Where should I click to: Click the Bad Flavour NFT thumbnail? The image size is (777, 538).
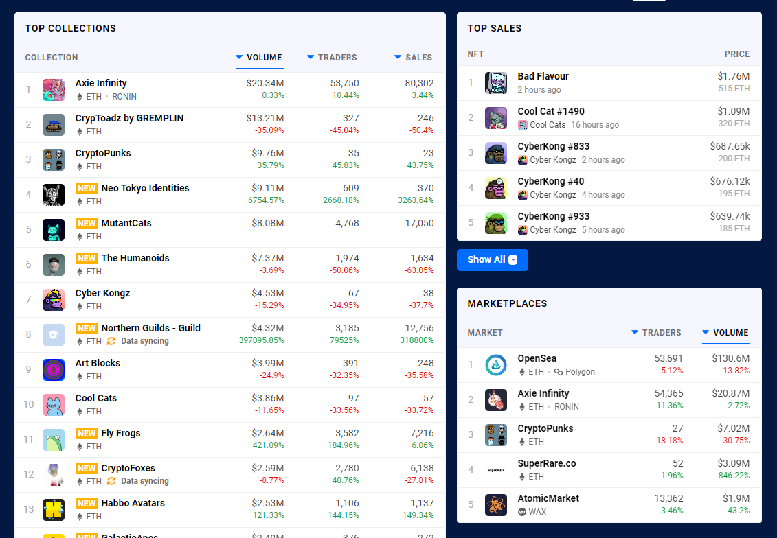(495, 83)
